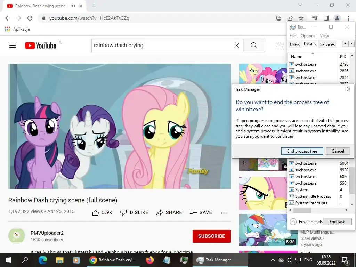Viewport: 356px width, 267px height.
Task: Collapse Task Manager with Fewer details
Action: point(306,221)
